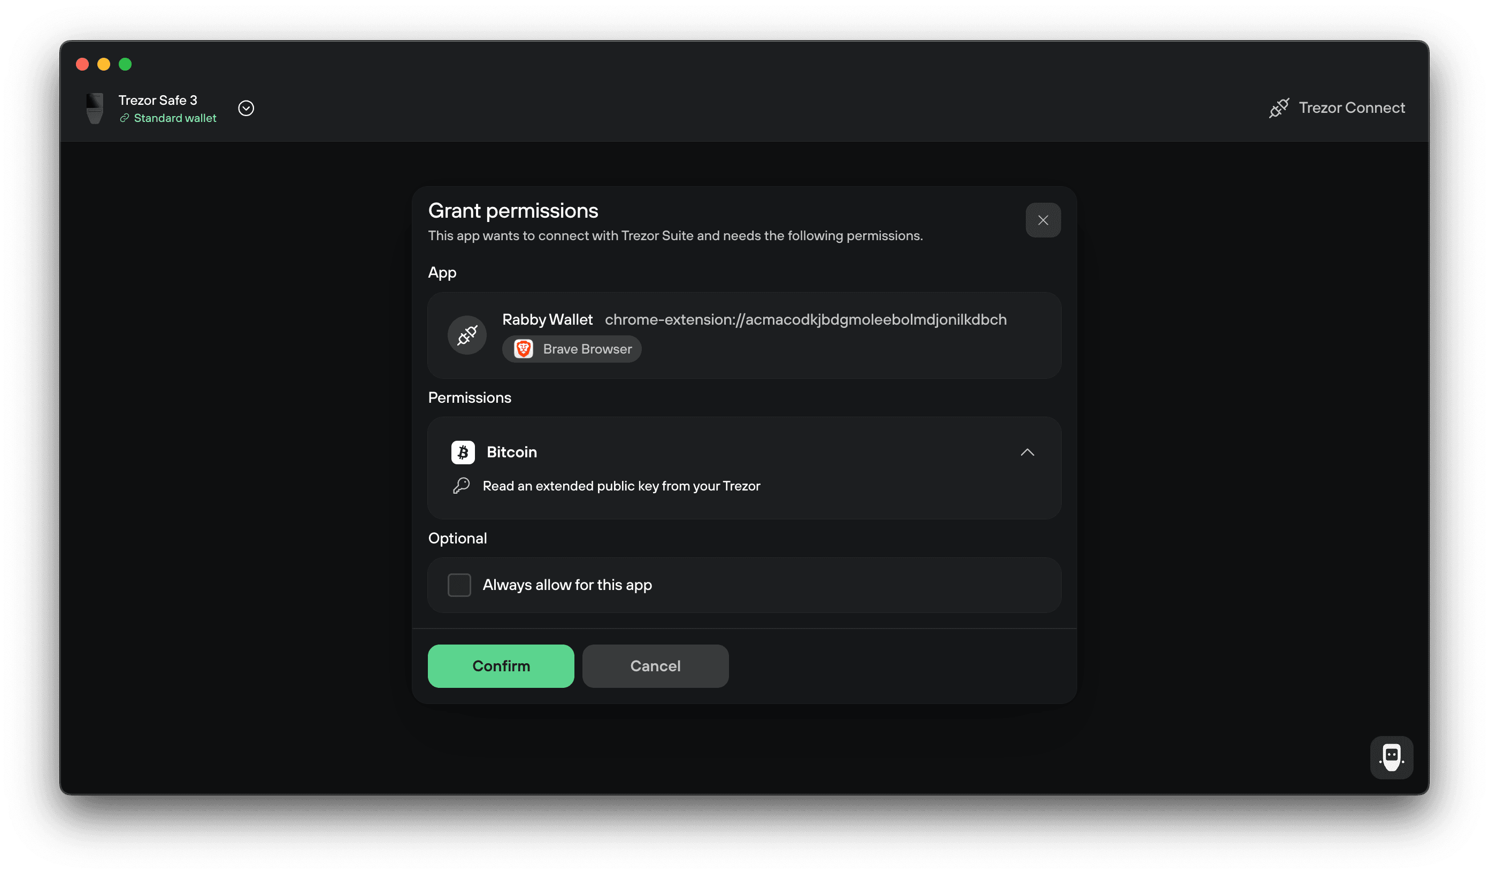Click the Trezor Safe 3 device image
1489x874 pixels.
point(95,108)
